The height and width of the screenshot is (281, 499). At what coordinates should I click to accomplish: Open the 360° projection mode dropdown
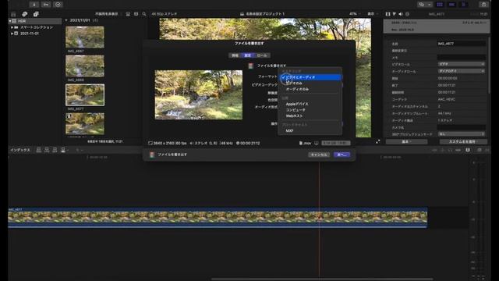coord(461,134)
